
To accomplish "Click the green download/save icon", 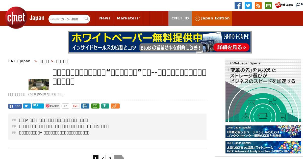I will pos(105,106).
